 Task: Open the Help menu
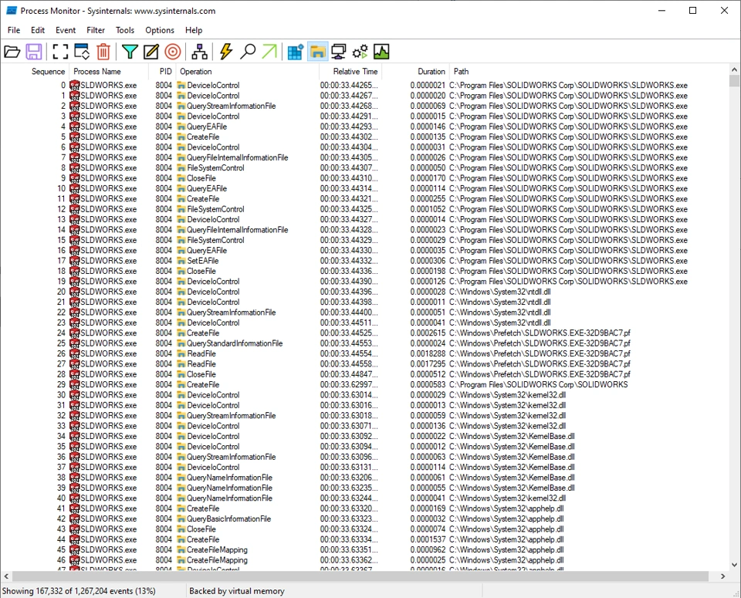(x=194, y=30)
